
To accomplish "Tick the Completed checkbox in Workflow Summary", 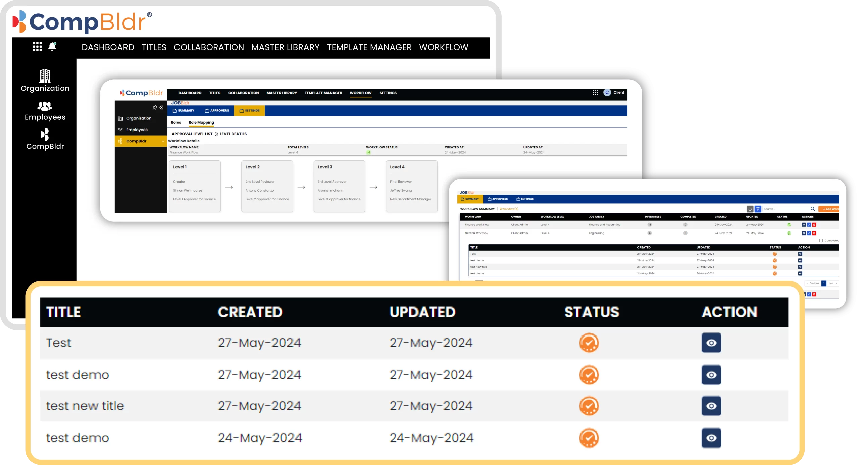I will 821,241.
